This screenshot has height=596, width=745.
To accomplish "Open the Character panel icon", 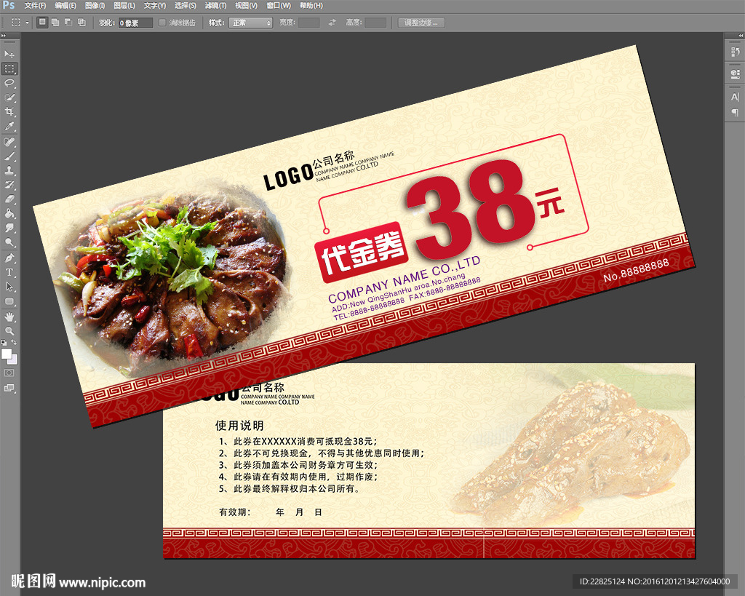I will coord(735,97).
